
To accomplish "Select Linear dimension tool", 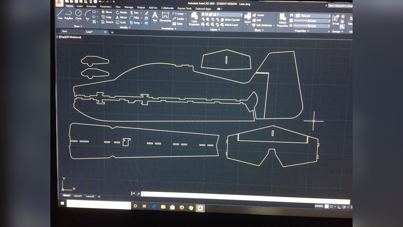I will point(178,14).
